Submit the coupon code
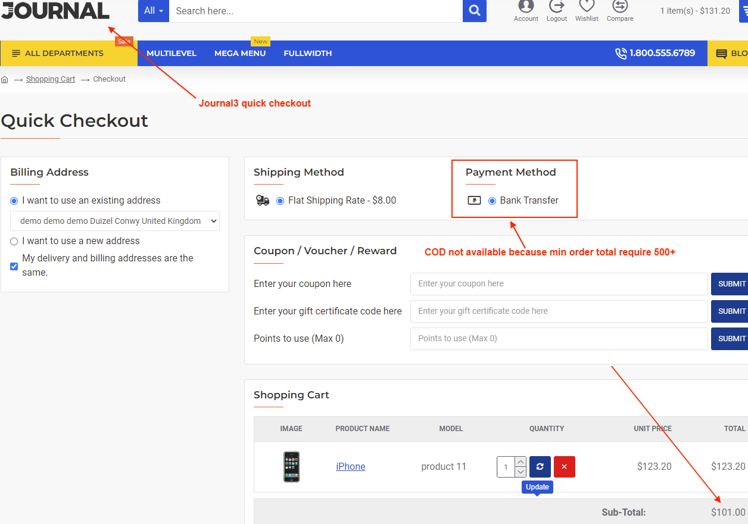 731,284
